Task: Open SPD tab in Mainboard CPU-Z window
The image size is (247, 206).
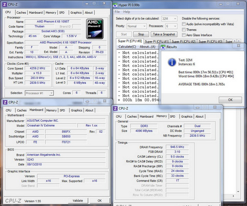Action: click(62, 110)
